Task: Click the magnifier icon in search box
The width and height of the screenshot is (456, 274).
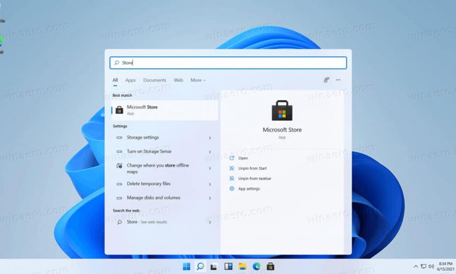Action: [x=116, y=62]
